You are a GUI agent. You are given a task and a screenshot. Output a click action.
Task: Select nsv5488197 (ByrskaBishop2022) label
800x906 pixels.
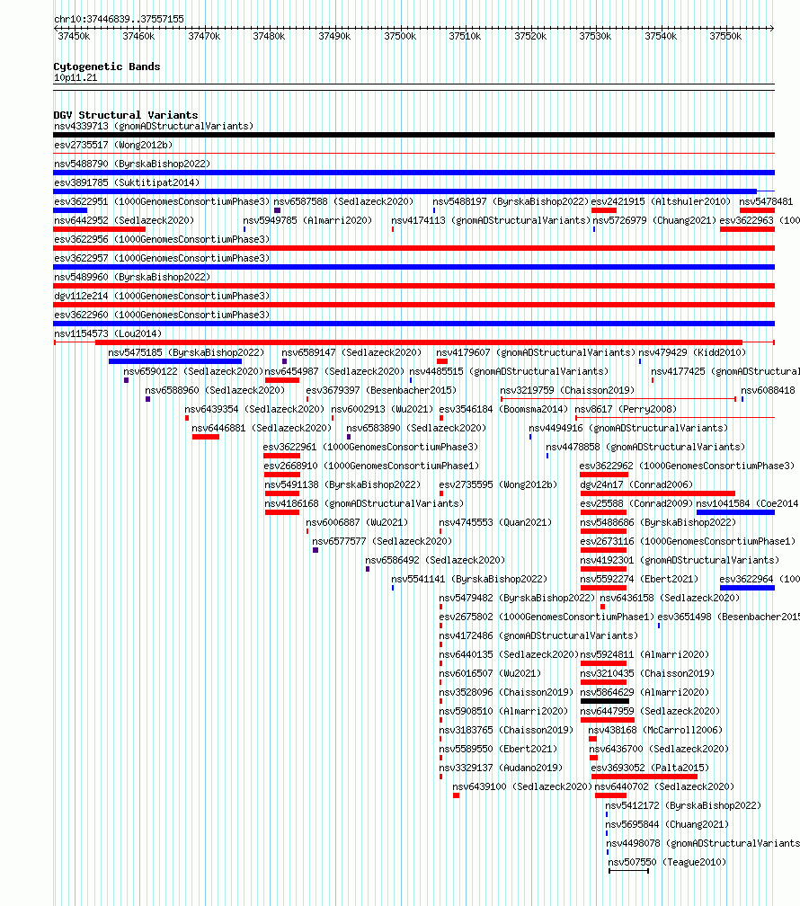(x=511, y=201)
